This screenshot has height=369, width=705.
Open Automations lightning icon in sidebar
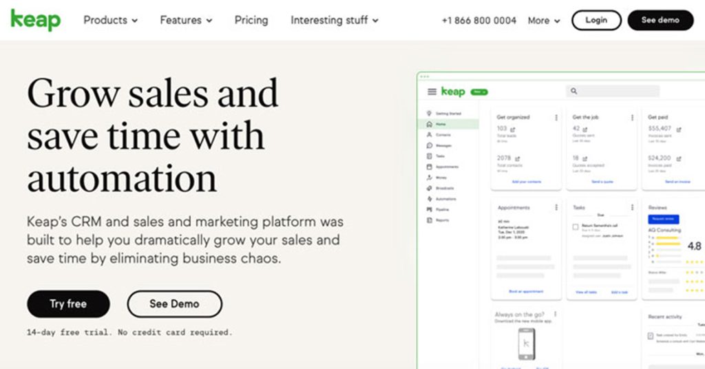(x=429, y=199)
